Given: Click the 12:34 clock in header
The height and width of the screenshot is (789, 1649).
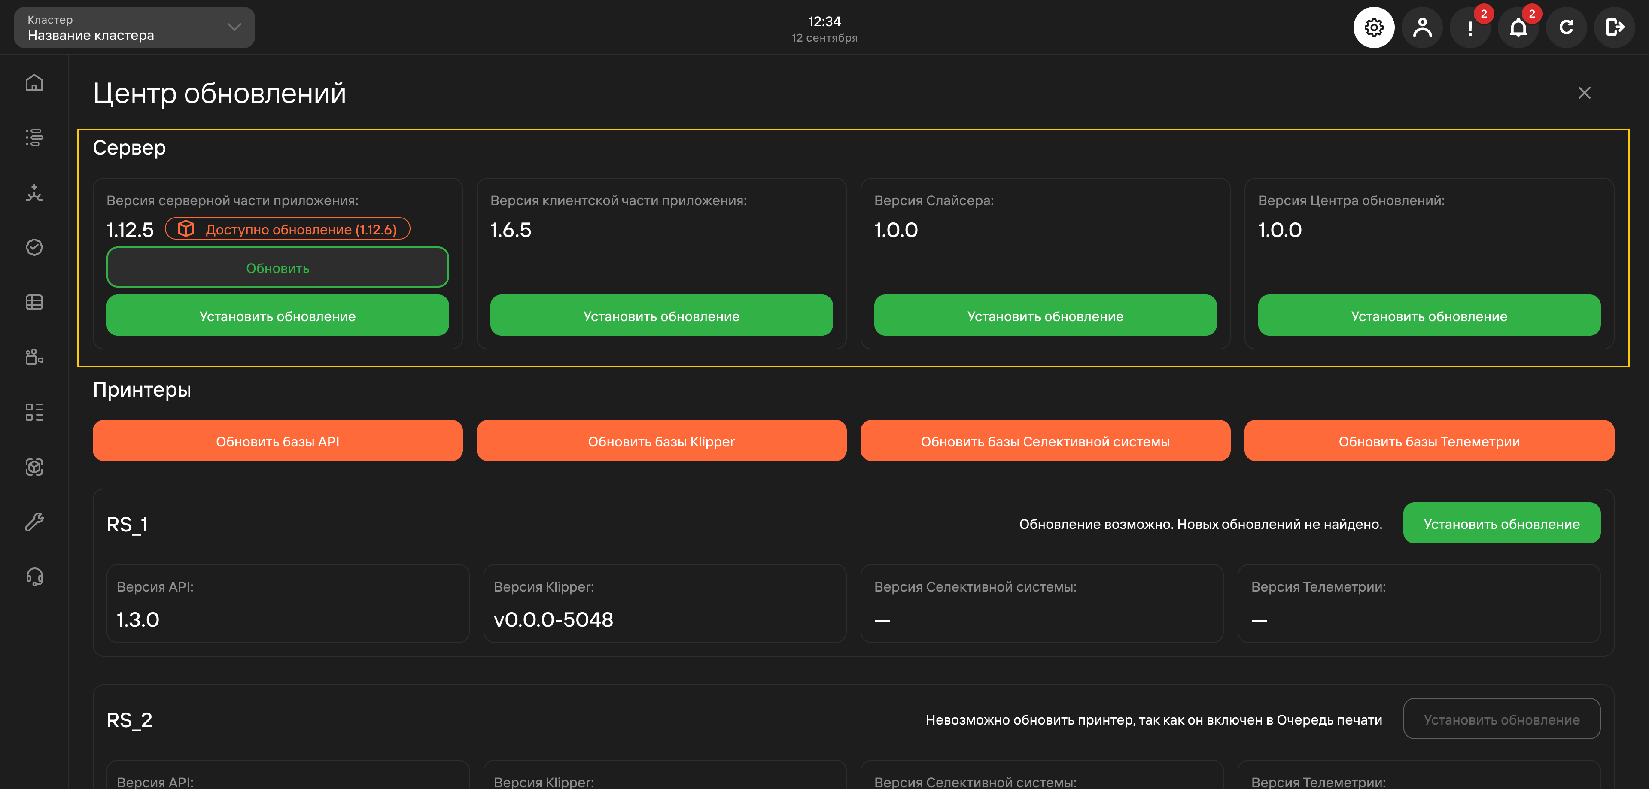Looking at the screenshot, I should pos(824,21).
